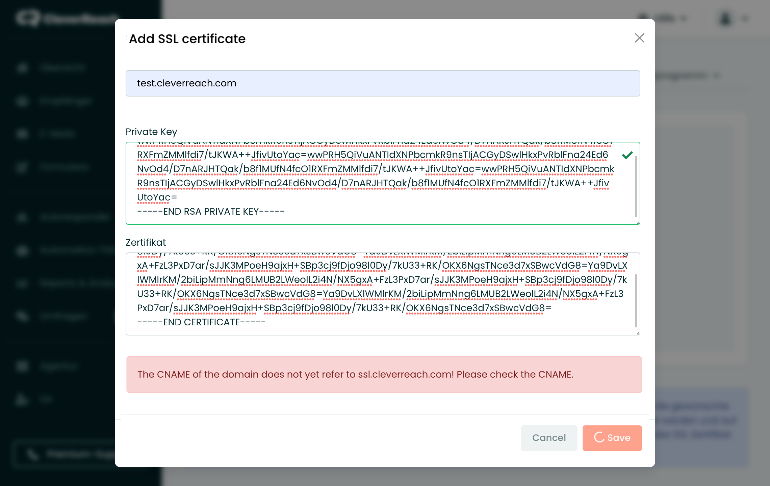Image resolution: width=770 pixels, height=486 pixels.
Task: Click the Premium Support phone icon
Action: (32, 454)
